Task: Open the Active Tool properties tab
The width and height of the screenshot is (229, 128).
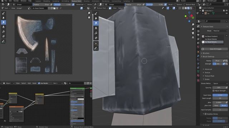Action: pos(198,26)
